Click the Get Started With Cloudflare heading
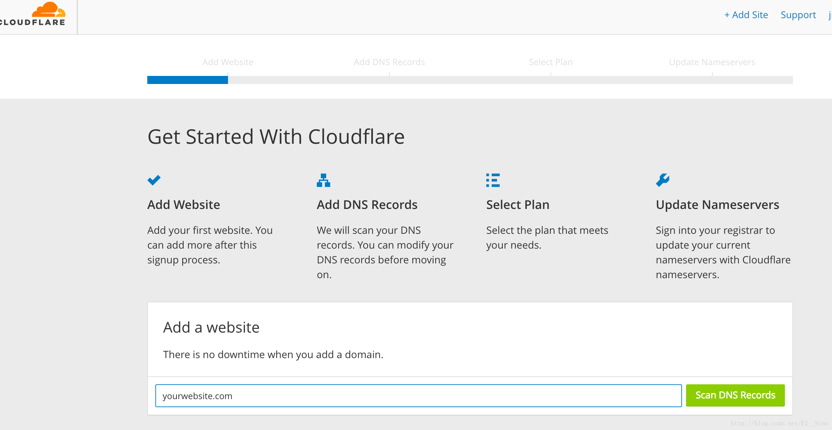832x430 pixels. [276, 137]
